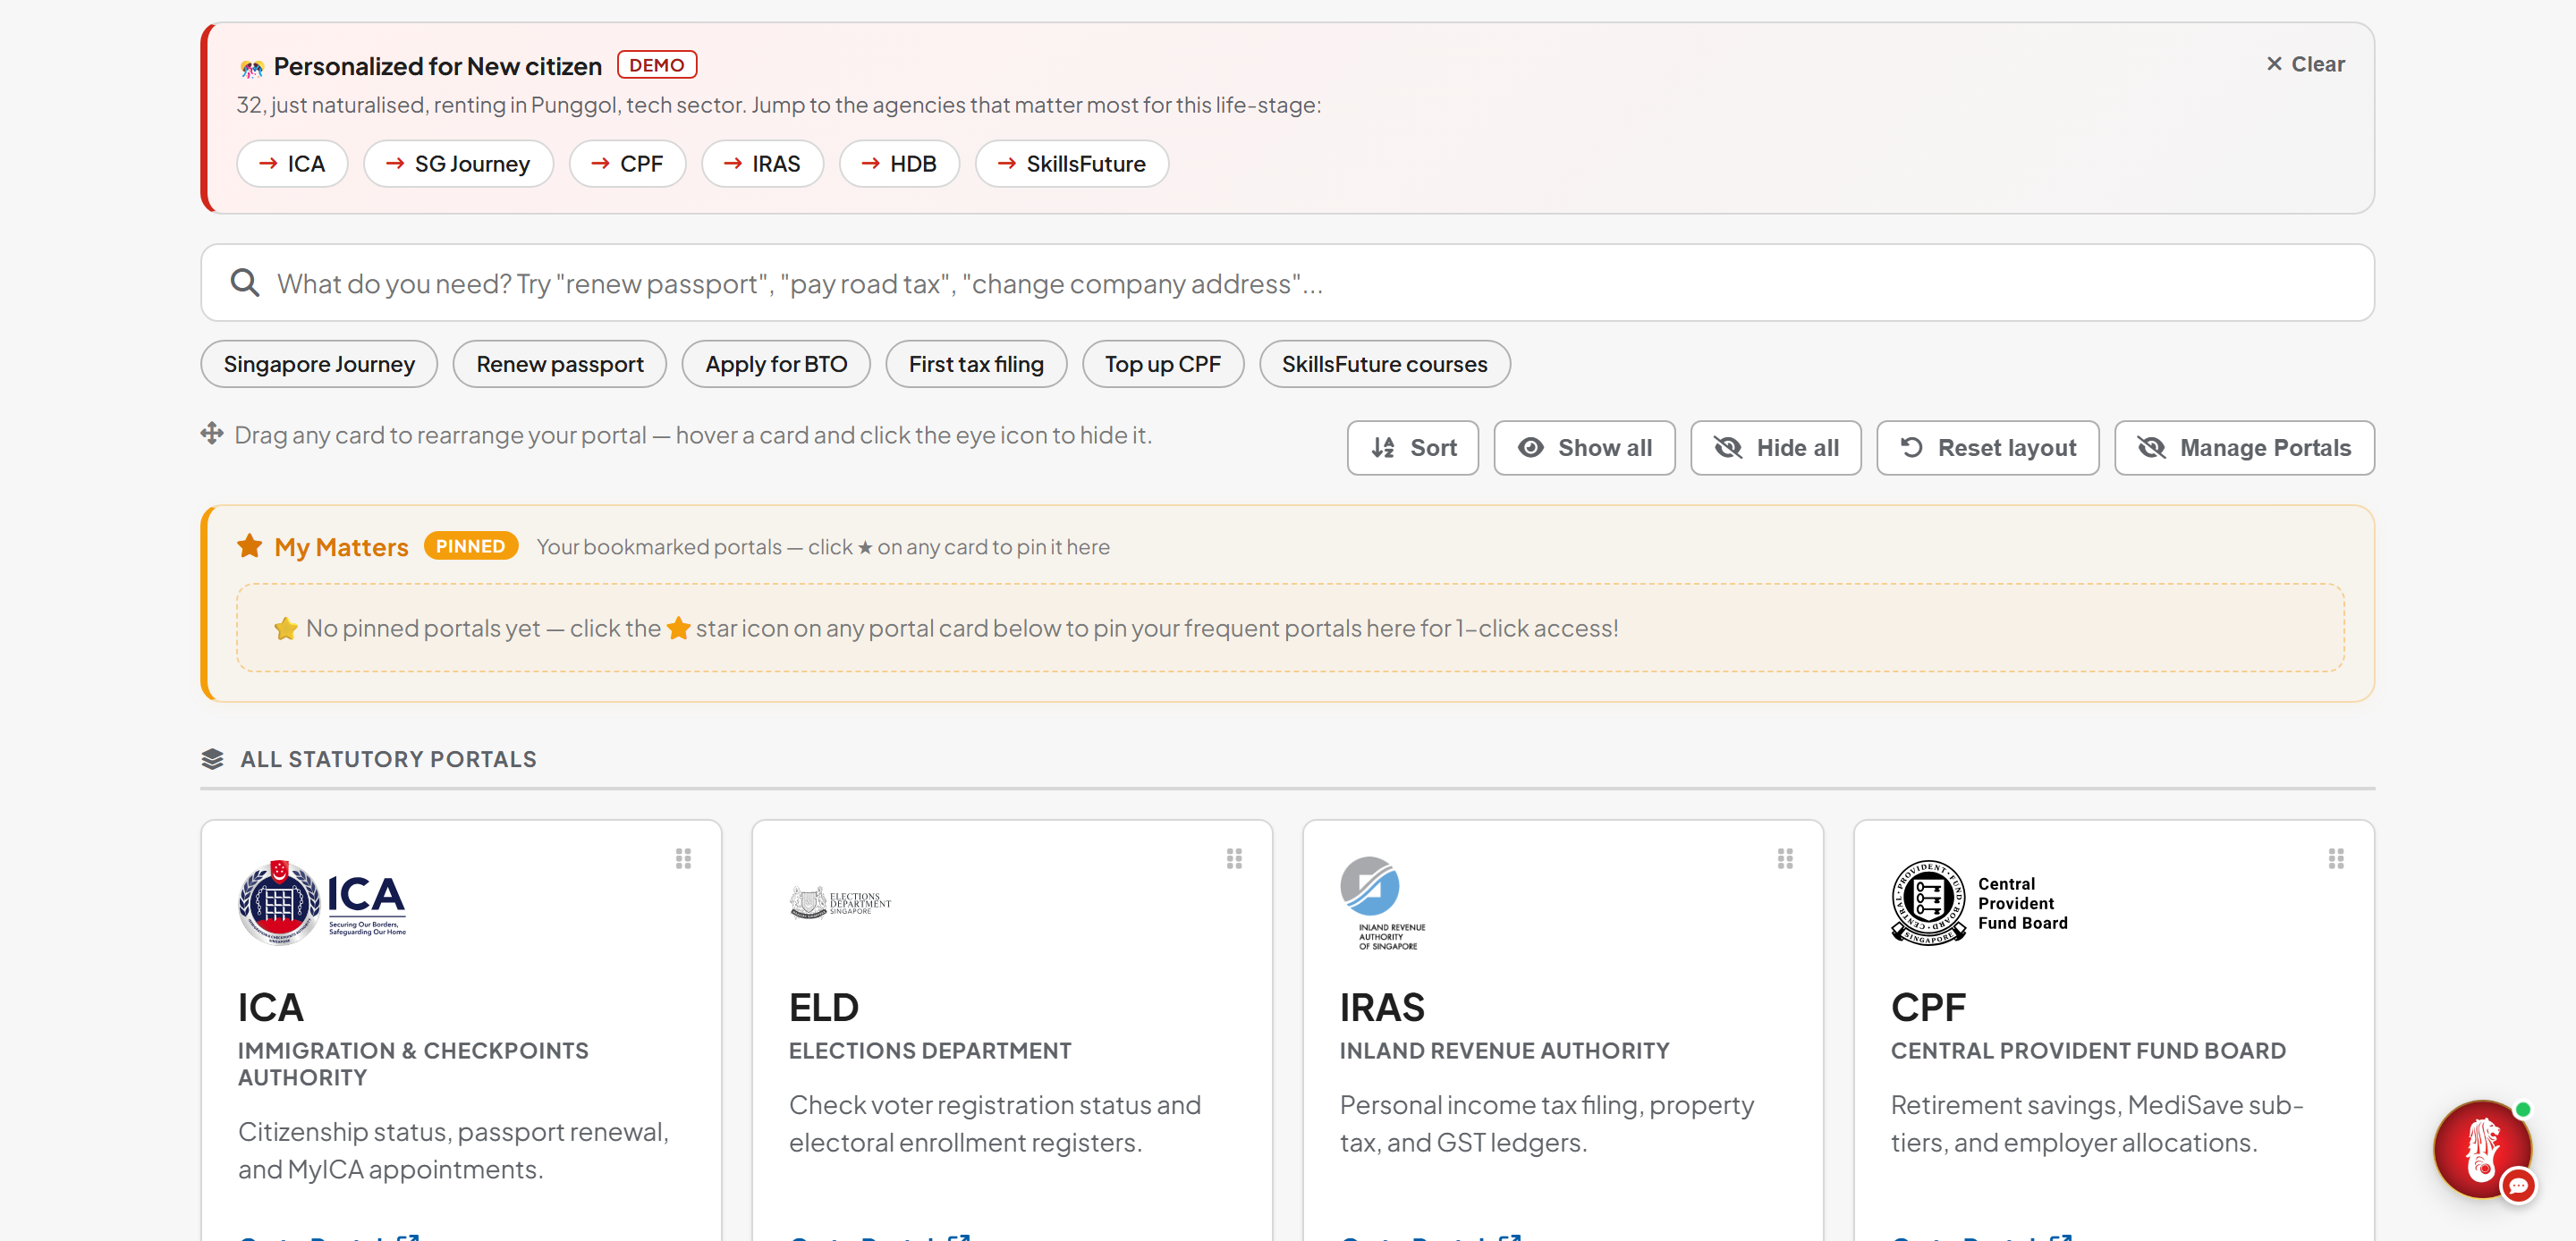Select the SkillsFuture courses suggestion

(x=1385, y=364)
